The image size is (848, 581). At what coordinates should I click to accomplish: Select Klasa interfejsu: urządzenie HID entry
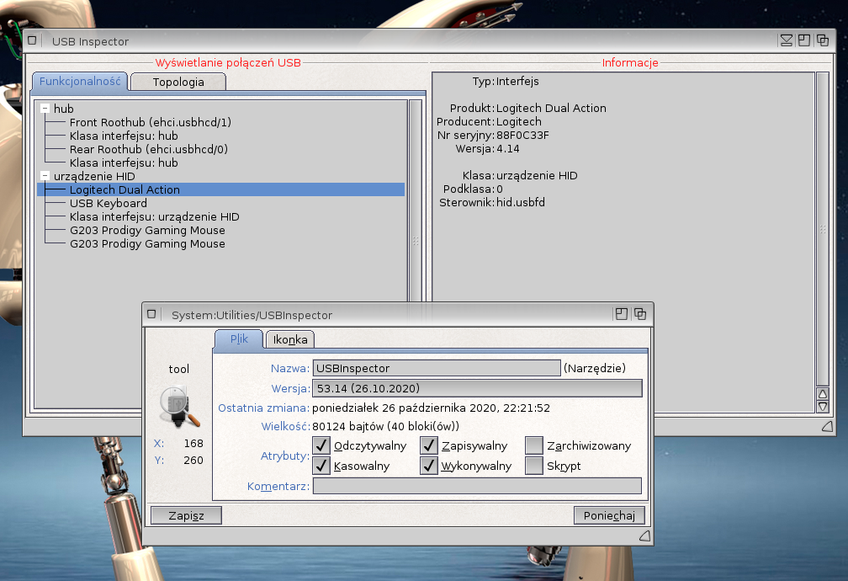[155, 216]
